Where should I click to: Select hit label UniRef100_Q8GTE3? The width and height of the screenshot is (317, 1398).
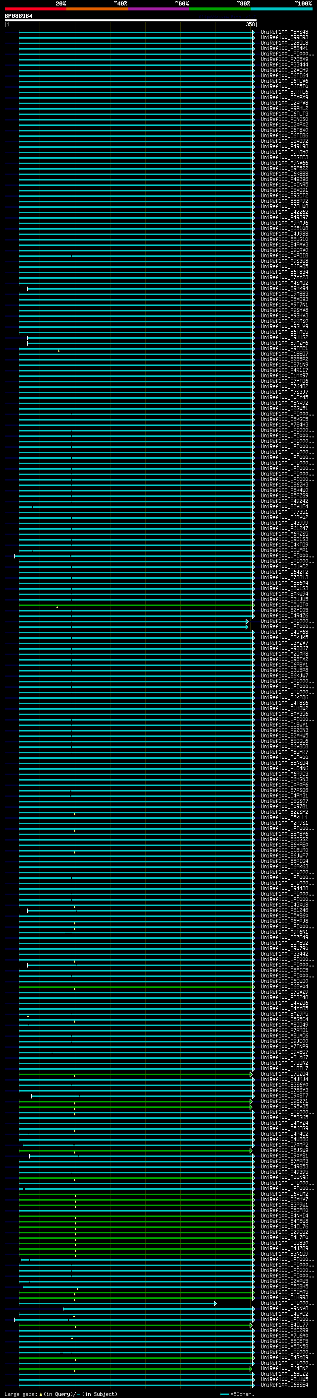(284, 157)
